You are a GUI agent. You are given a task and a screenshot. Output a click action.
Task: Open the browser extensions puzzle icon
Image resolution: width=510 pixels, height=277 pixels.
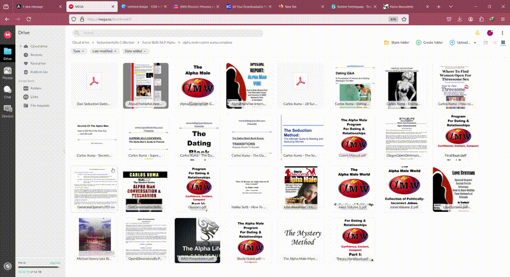pyautogui.click(x=481, y=19)
